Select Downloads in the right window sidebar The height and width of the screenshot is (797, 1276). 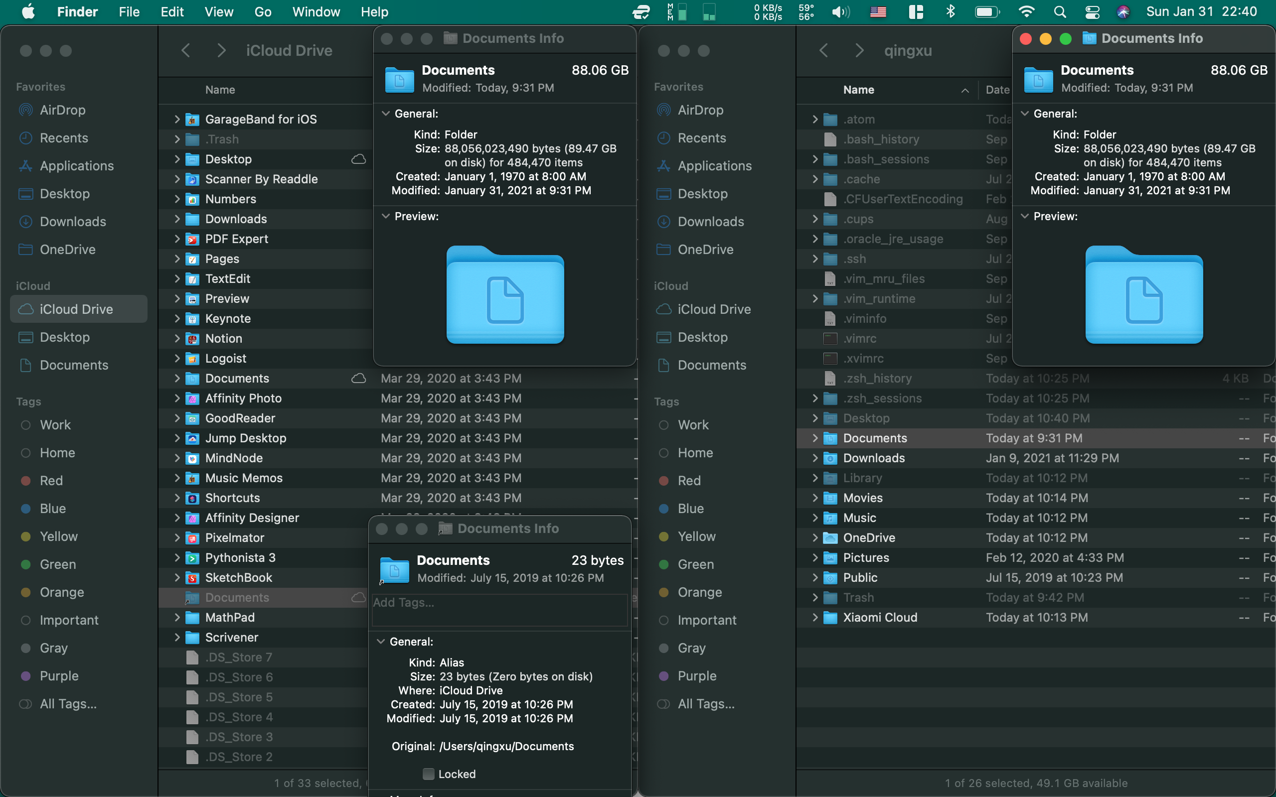point(710,221)
